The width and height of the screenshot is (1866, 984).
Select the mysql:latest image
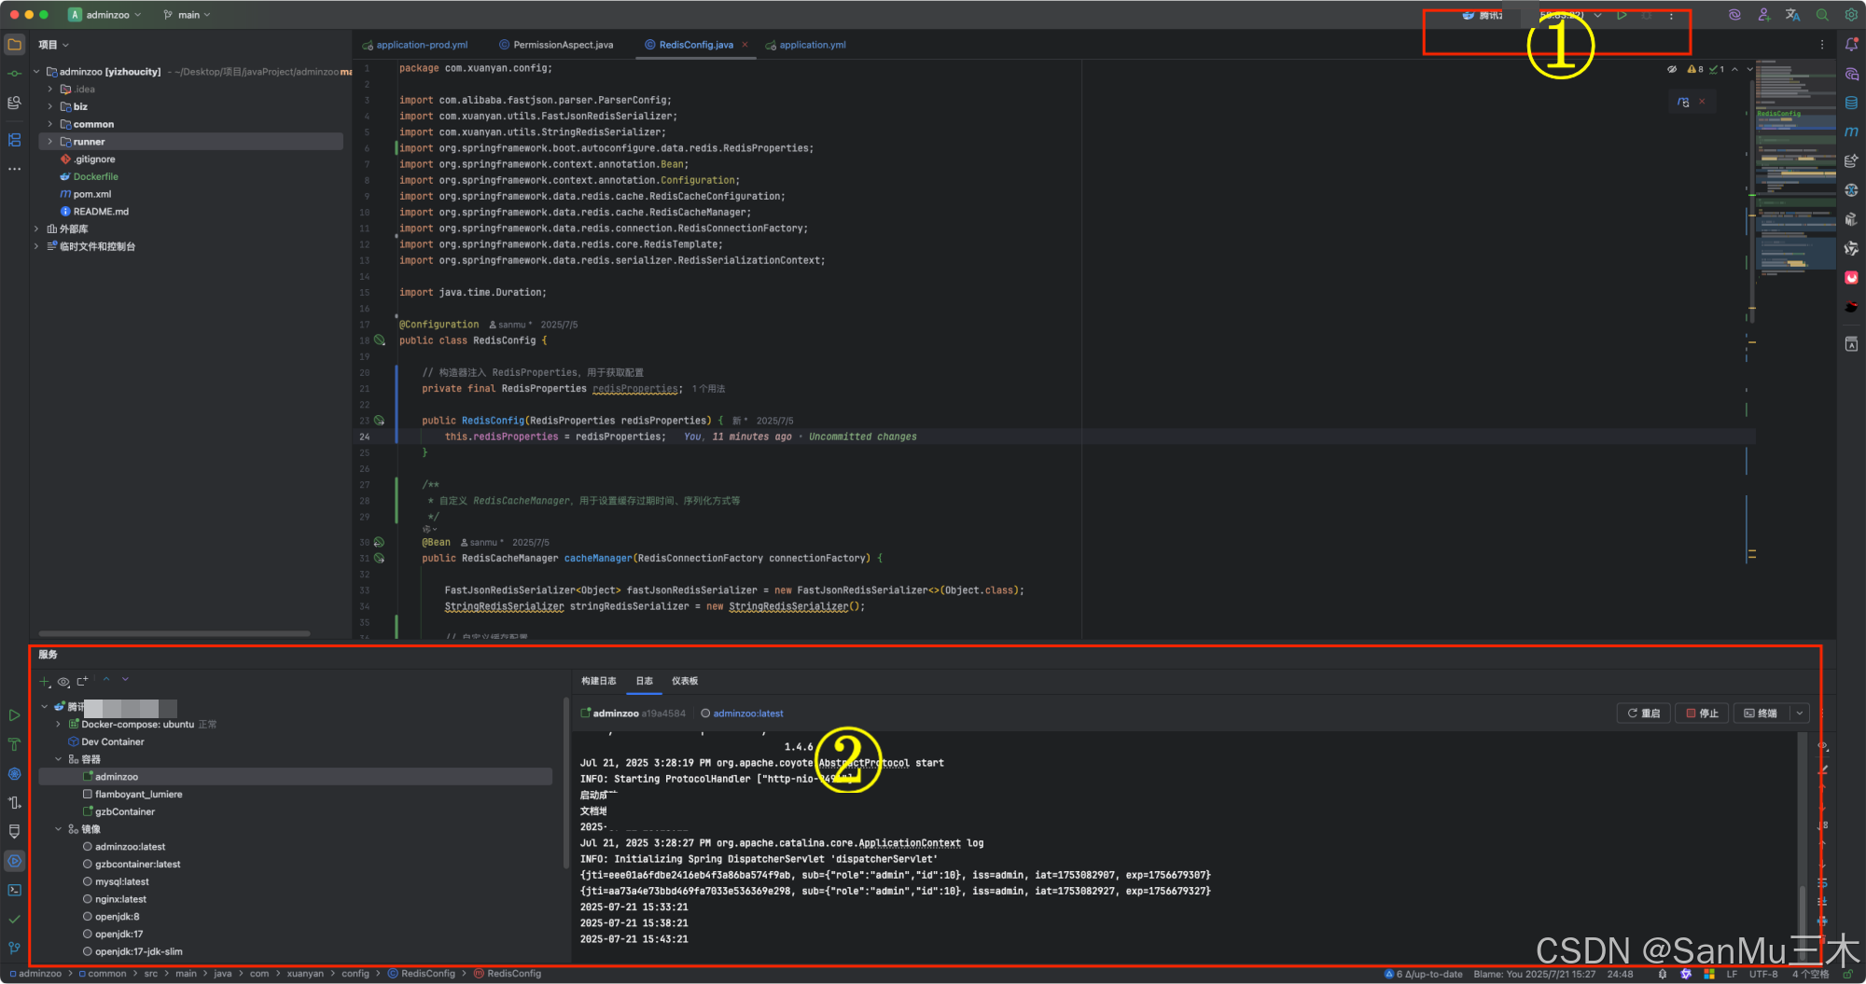click(121, 881)
